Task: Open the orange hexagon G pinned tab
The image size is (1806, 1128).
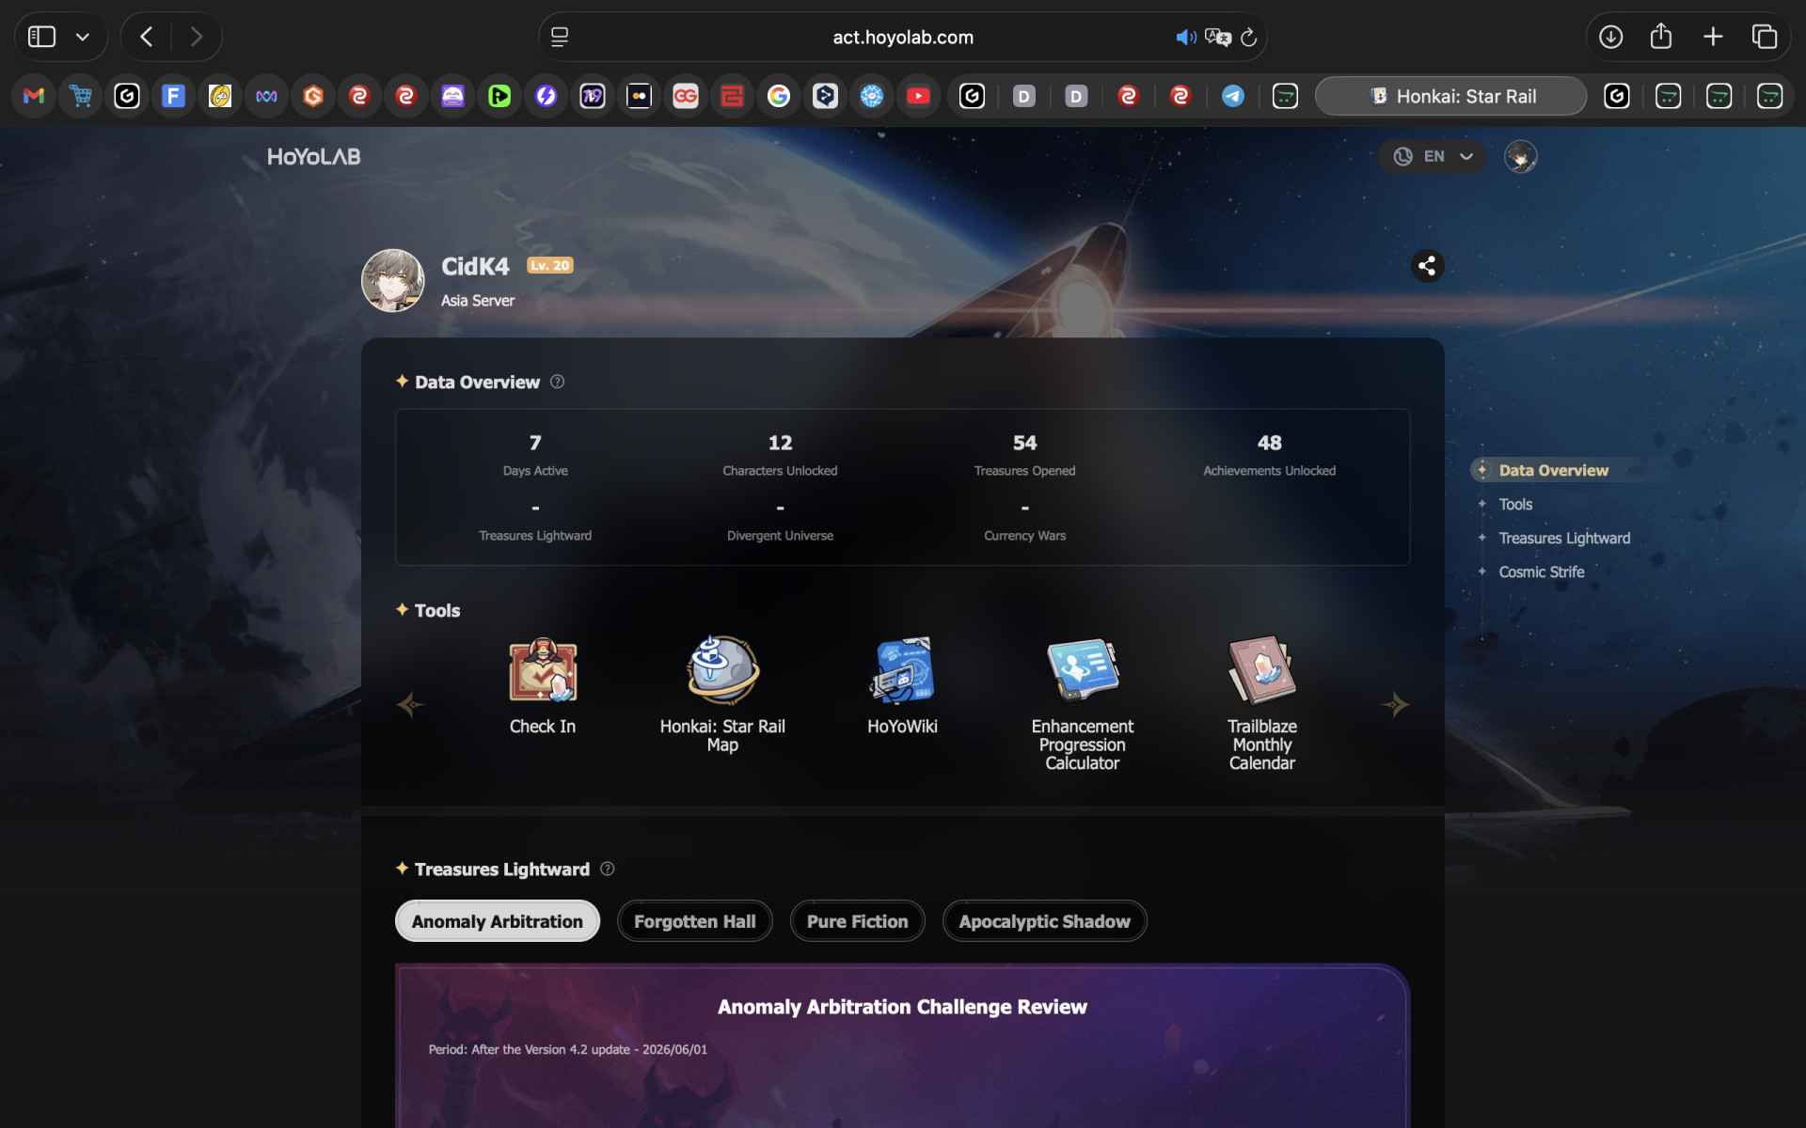Action: click(x=313, y=96)
